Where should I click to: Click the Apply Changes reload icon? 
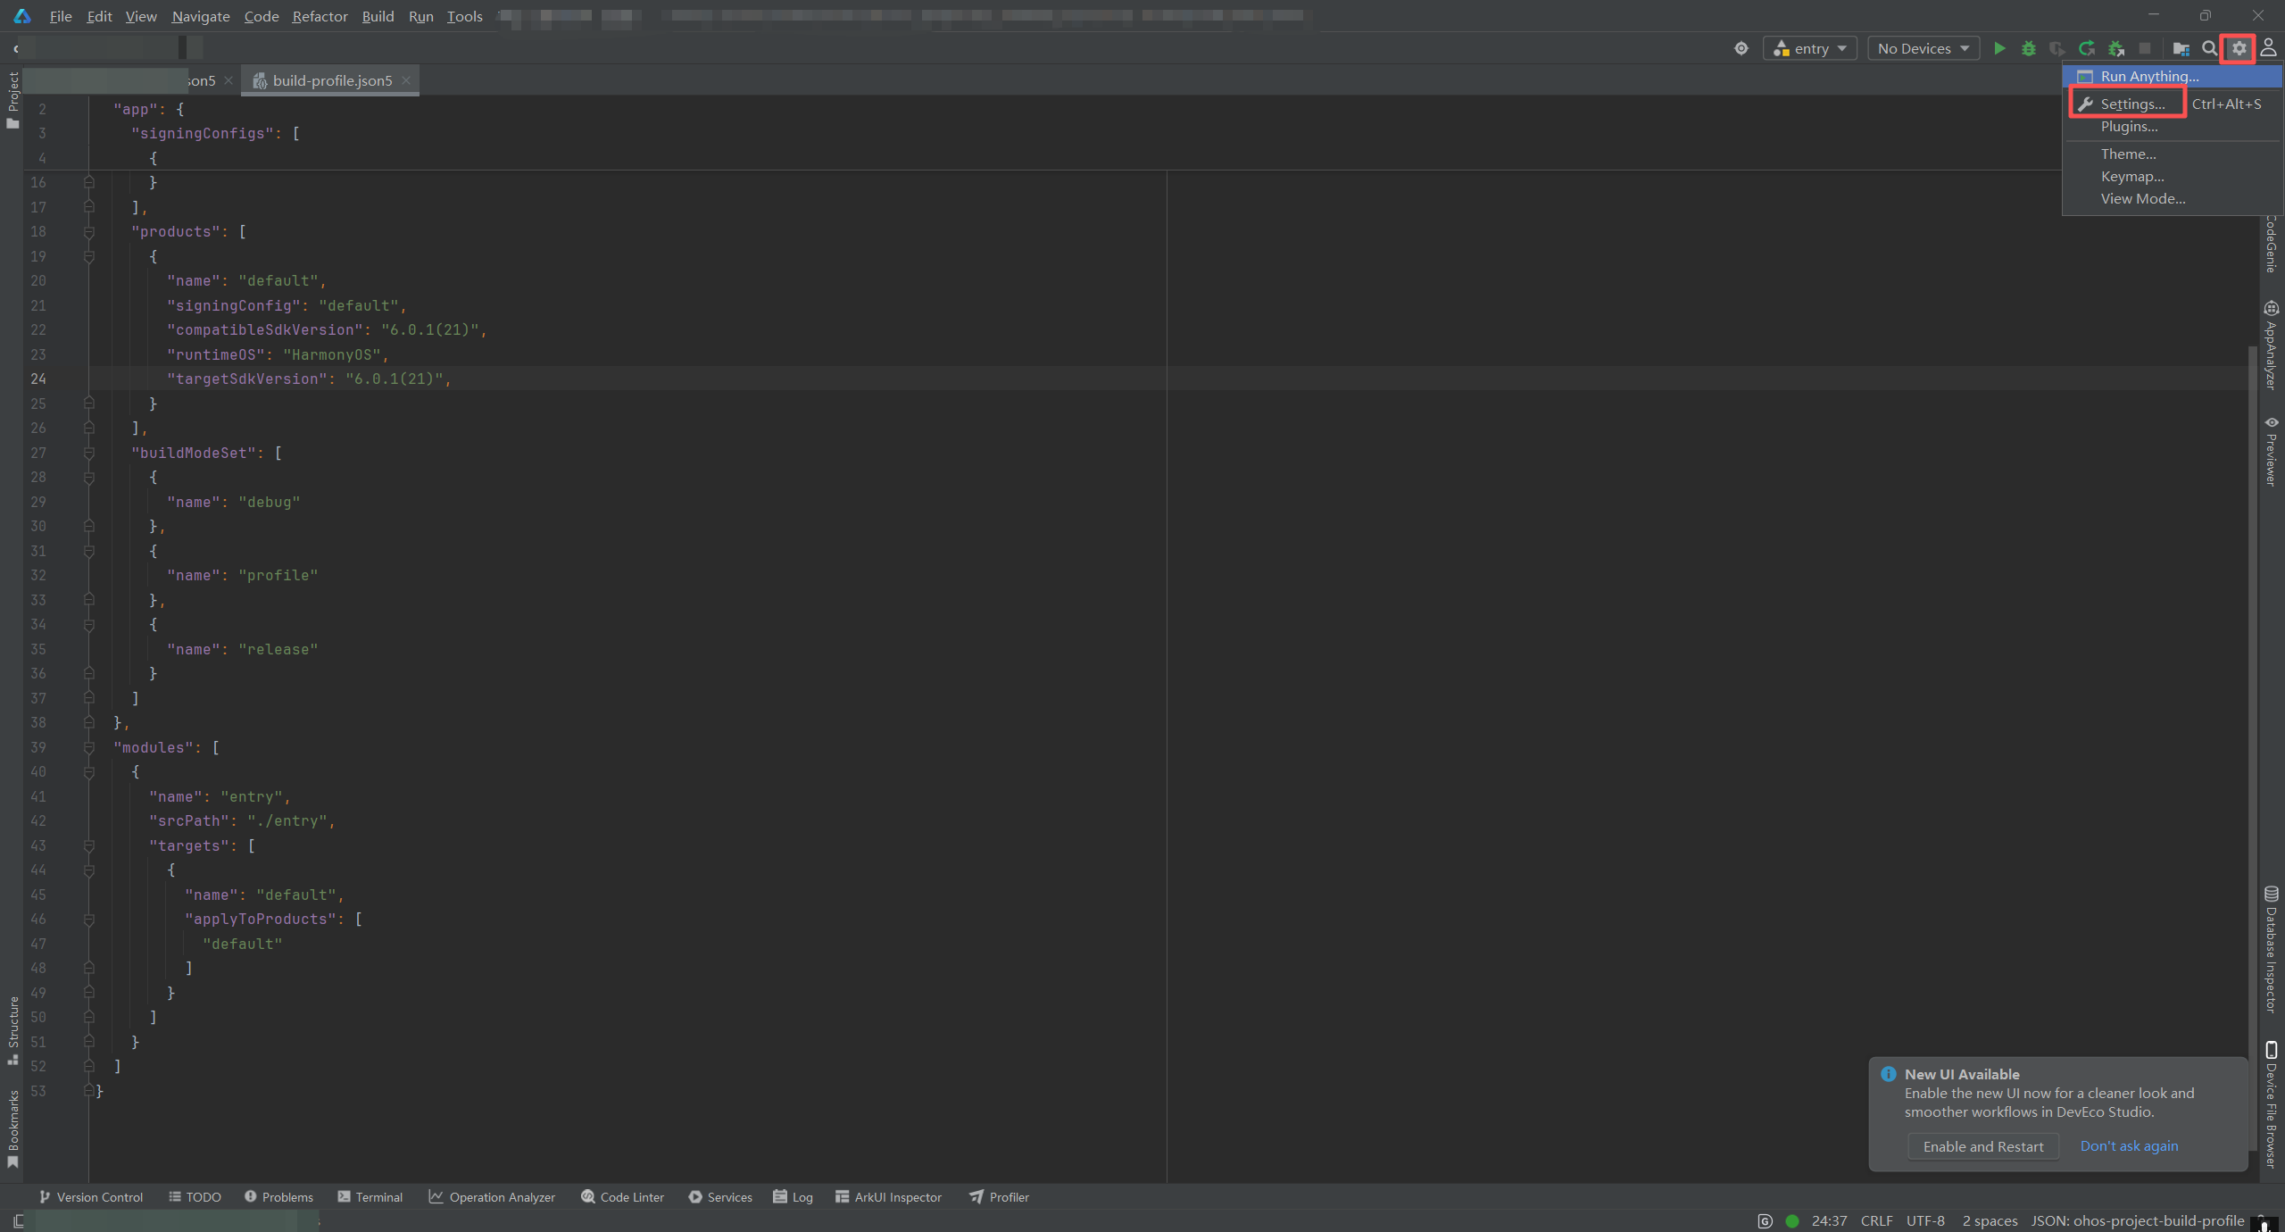point(2087,48)
